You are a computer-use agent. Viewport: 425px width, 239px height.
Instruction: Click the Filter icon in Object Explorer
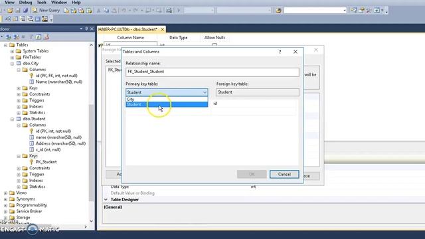[x=31, y=37]
